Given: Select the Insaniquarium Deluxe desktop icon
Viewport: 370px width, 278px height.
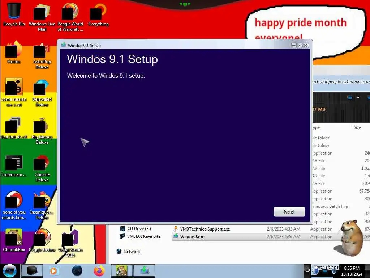Looking at the screenshot, I should point(42,206).
